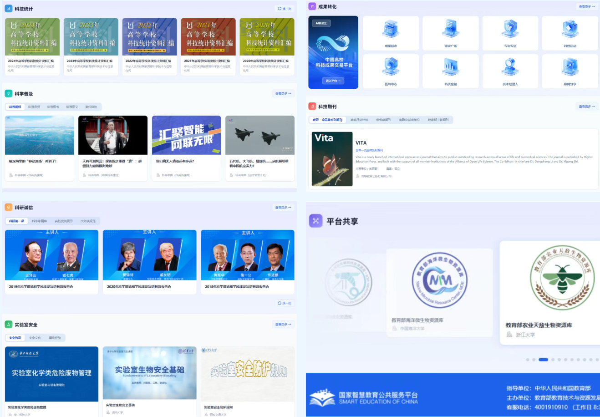The image size is (600, 417).
Task: Click 查看更多 in the 科学普及 section
Action: 283,93
